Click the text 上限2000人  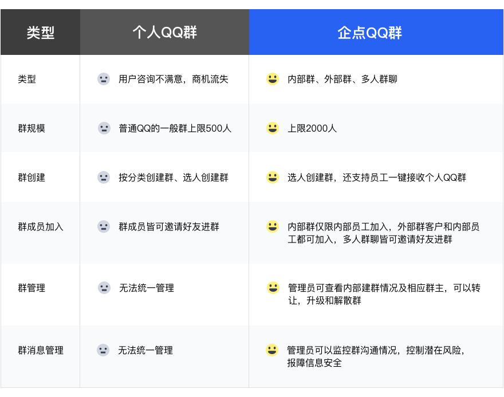coord(312,128)
